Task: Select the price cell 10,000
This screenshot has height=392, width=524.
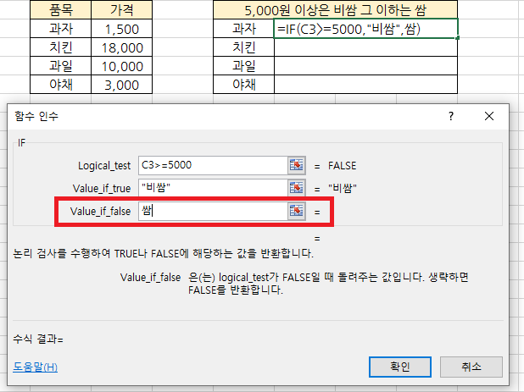Action: coord(121,66)
